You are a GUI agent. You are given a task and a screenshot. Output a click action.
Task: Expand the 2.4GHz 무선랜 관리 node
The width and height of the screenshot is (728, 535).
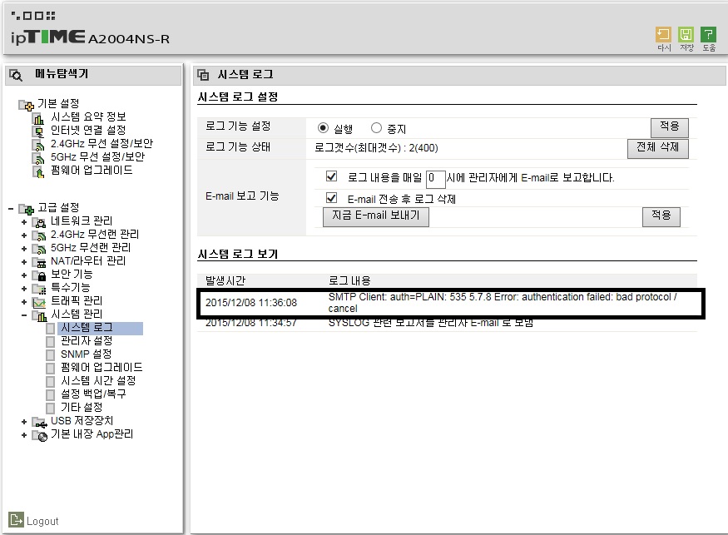point(24,235)
